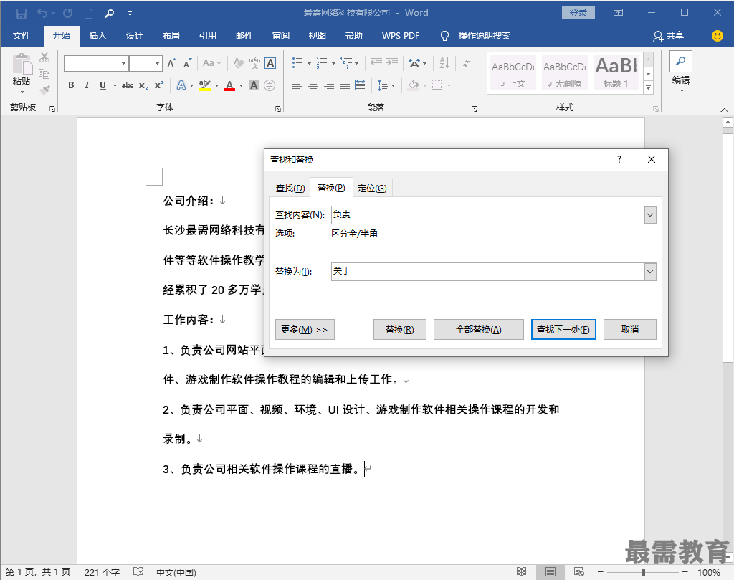Image resolution: width=734 pixels, height=580 pixels.
Task: Click the large 粘贴 paste icon
Action: coord(22,64)
